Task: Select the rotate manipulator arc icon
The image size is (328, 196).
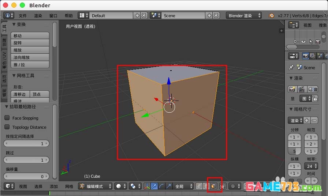Action: [x=161, y=186]
